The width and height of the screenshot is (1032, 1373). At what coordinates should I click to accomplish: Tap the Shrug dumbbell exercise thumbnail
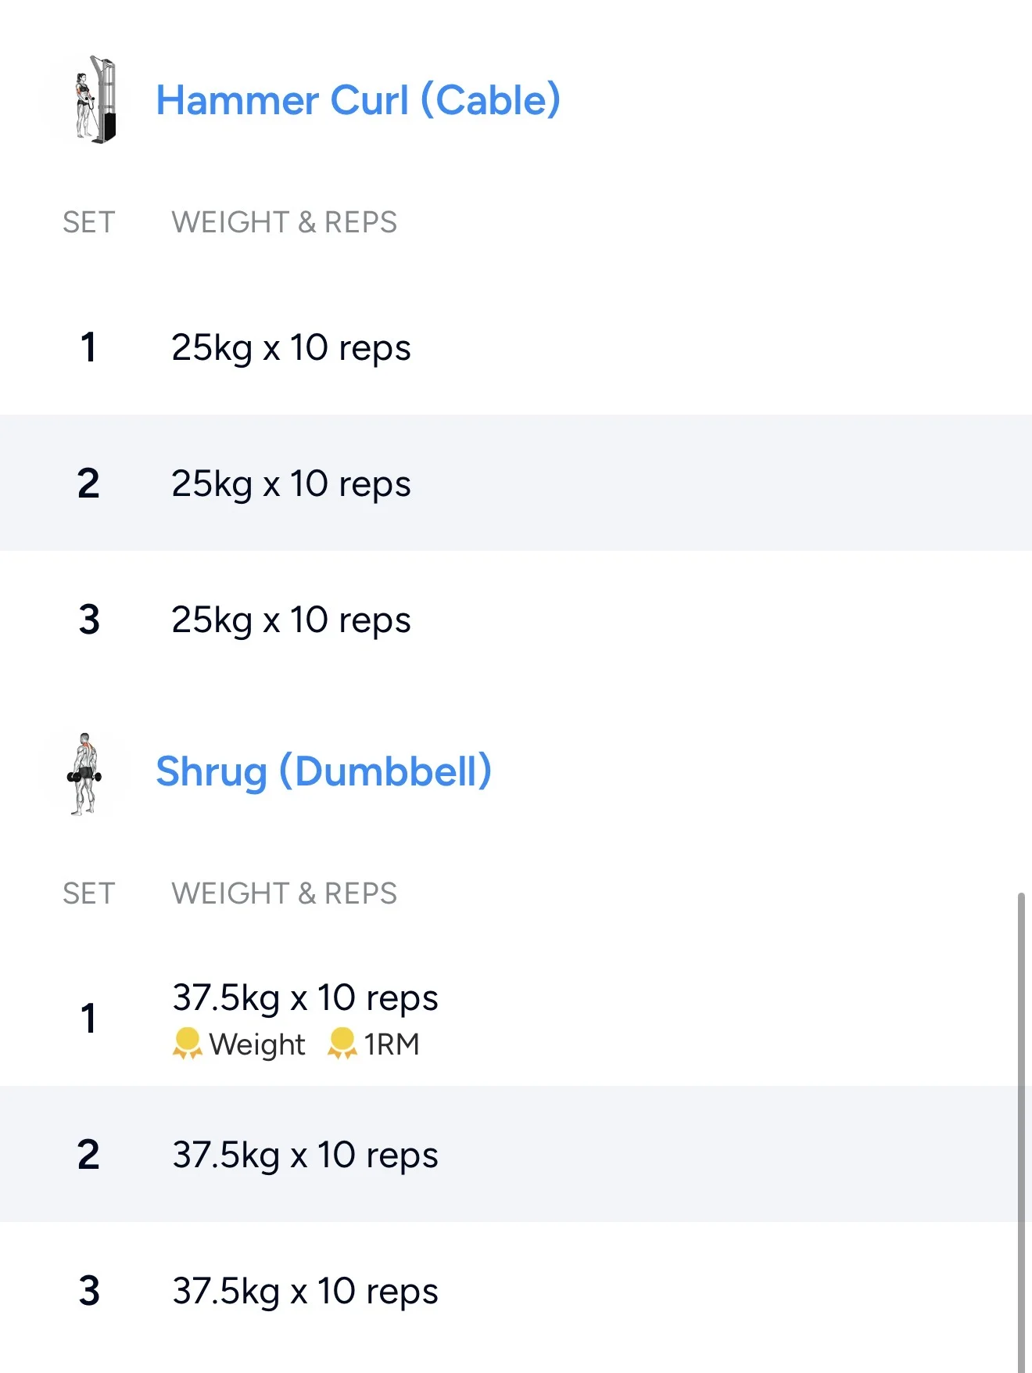click(x=84, y=773)
